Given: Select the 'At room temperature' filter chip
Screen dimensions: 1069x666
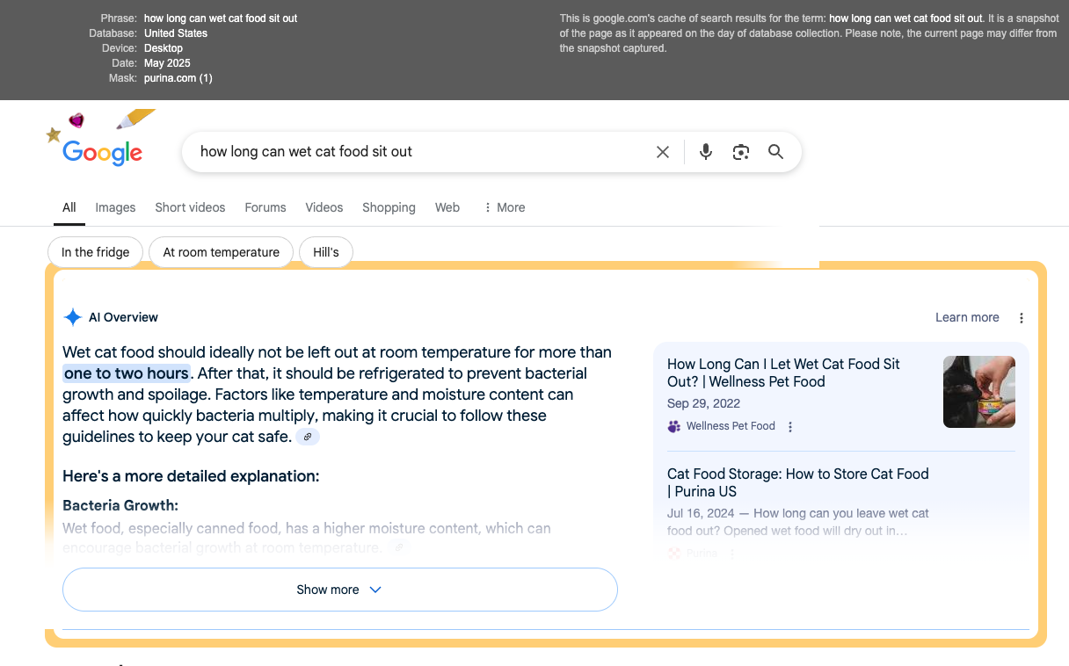Looking at the screenshot, I should [x=220, y=251].
